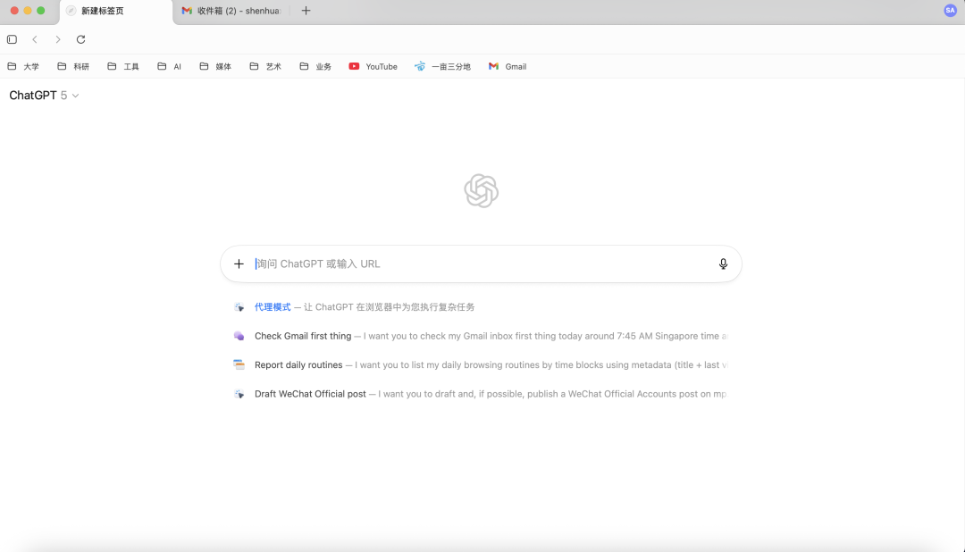Go forward with the right arrow
Viewport: 965px width, 552px height.
click(58, 39)
